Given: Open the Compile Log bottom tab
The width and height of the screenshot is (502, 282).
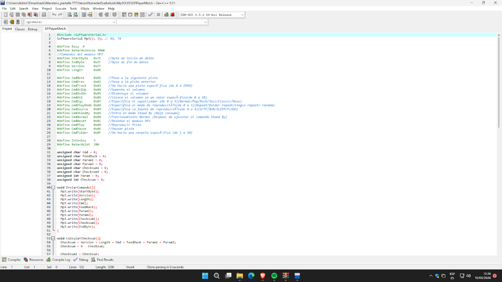Looking at the screenshot, I should click(x=58, y=260).
